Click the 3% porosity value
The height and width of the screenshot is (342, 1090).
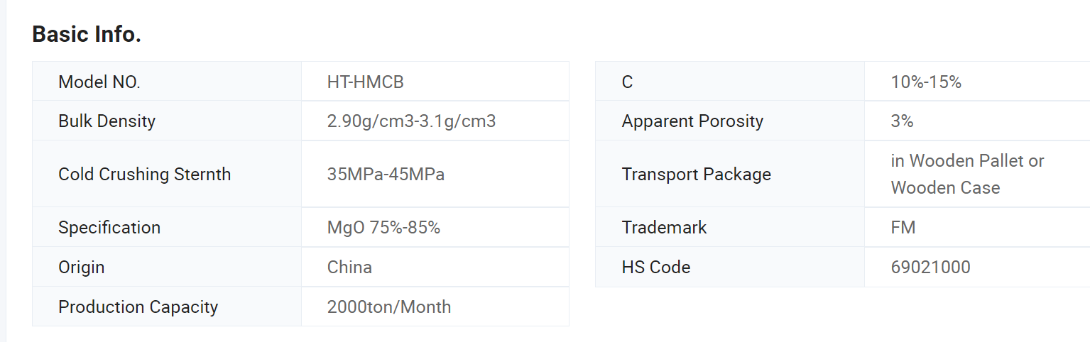pos(902,121)
